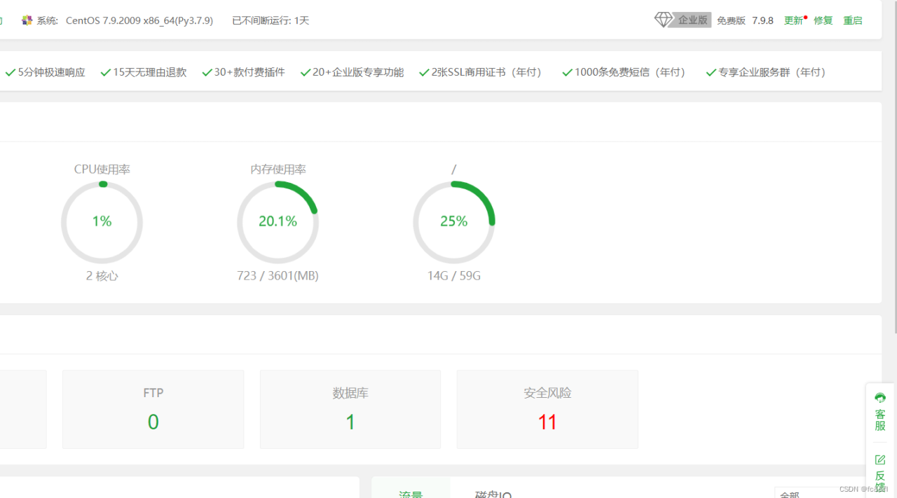Click the 20+企业版专享功能 feature text
This screenshot has height=498, width=897.
coord(358,72)
